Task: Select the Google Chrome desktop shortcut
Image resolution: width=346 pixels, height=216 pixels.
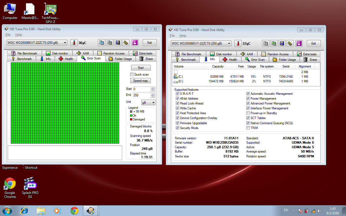Action: [10, 188]
